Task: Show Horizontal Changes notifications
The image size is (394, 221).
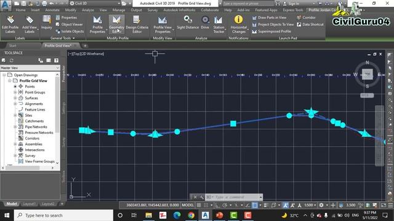Action: (238, 25)
